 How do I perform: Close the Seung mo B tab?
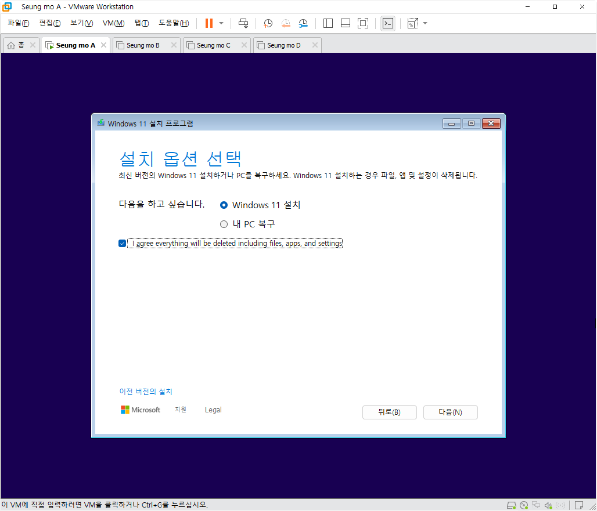tap(174, 45)
